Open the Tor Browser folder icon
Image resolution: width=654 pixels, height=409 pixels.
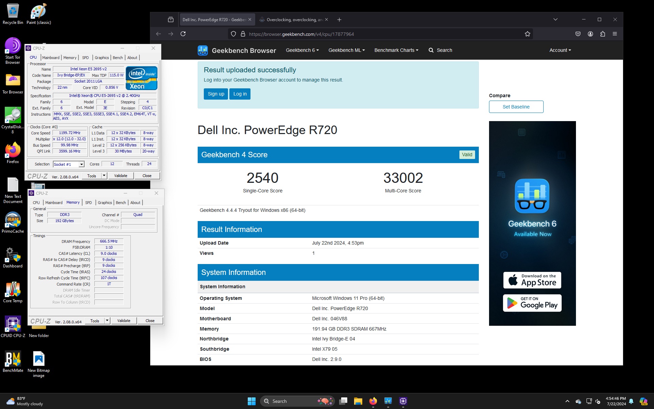coord(13,84)
